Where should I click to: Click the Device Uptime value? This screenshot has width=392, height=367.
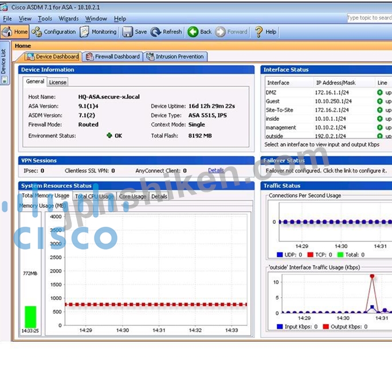coord(211,106)
